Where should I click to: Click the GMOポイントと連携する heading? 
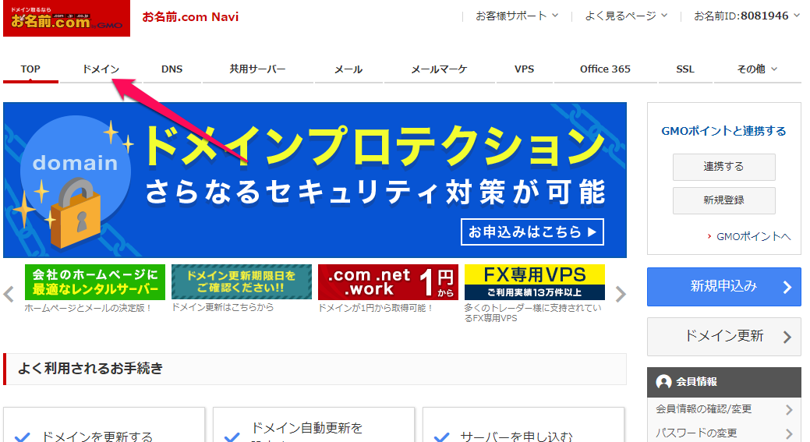point(723,131)
